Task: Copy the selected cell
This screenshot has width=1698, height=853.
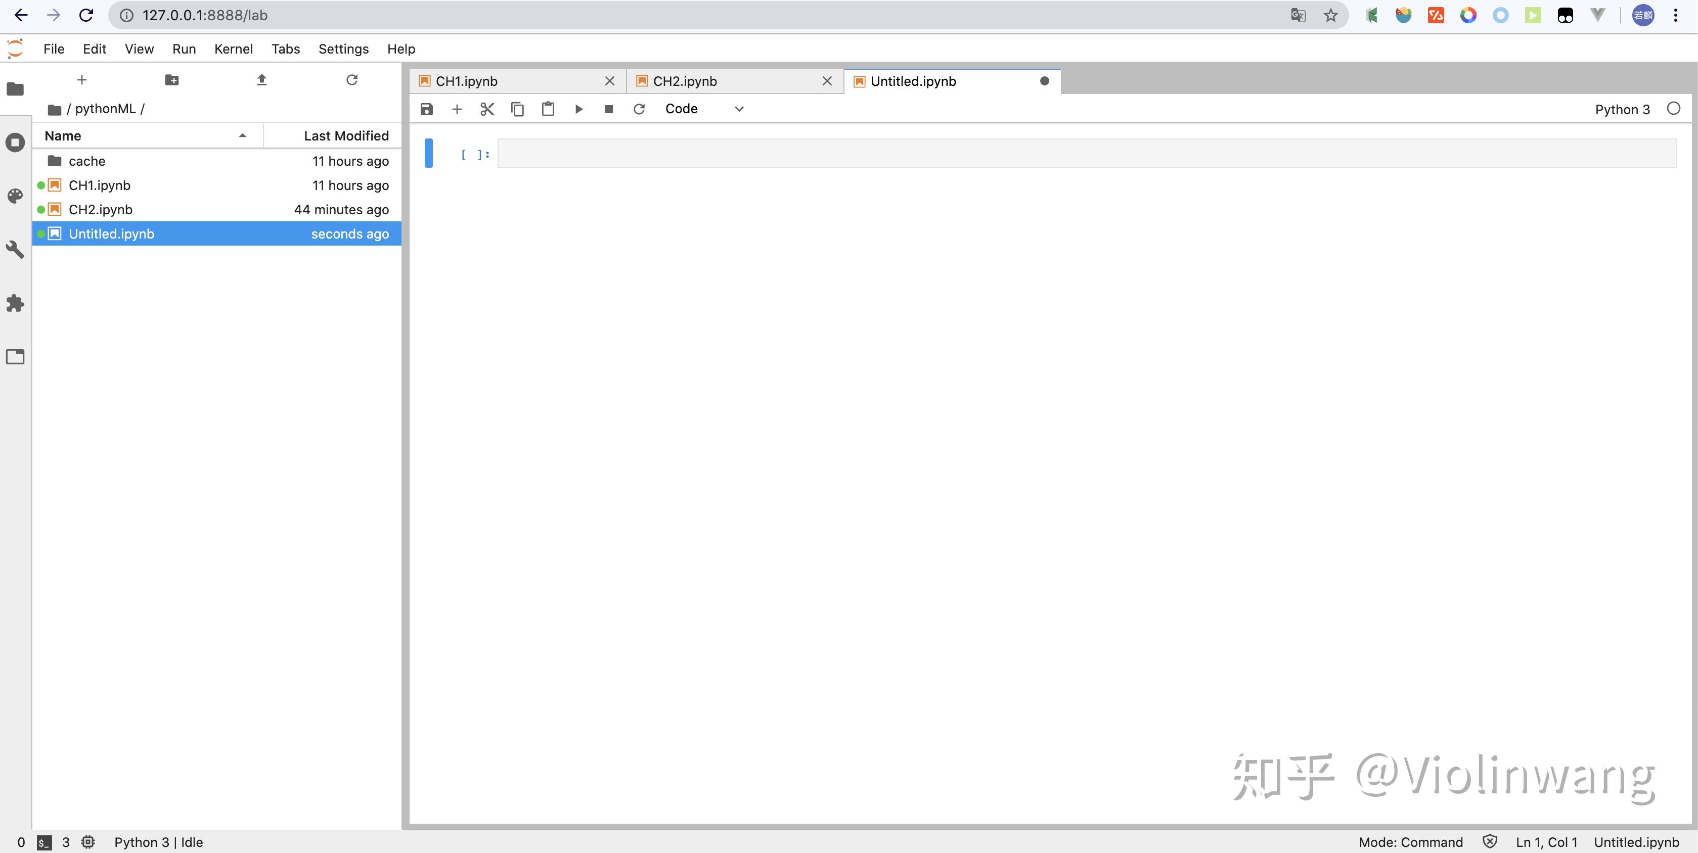Action: pyautogui.click(x=517, y=109)
